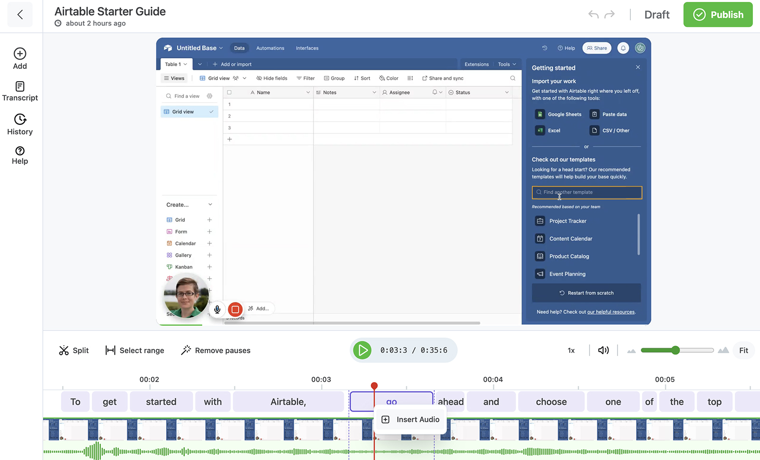Publish the Airtable Starter Guide
The image size is (760, 460).
[x=718, y=15]
